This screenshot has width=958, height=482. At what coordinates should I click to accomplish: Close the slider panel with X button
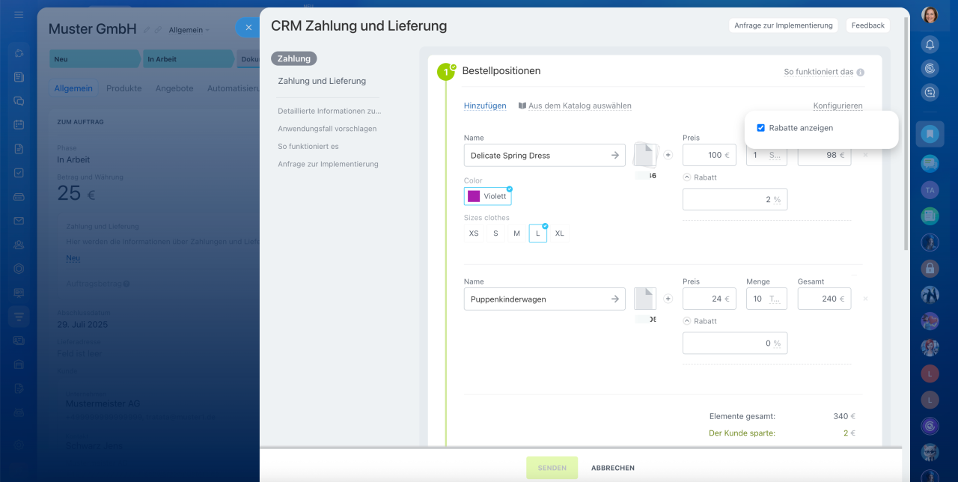pos(248,28)
